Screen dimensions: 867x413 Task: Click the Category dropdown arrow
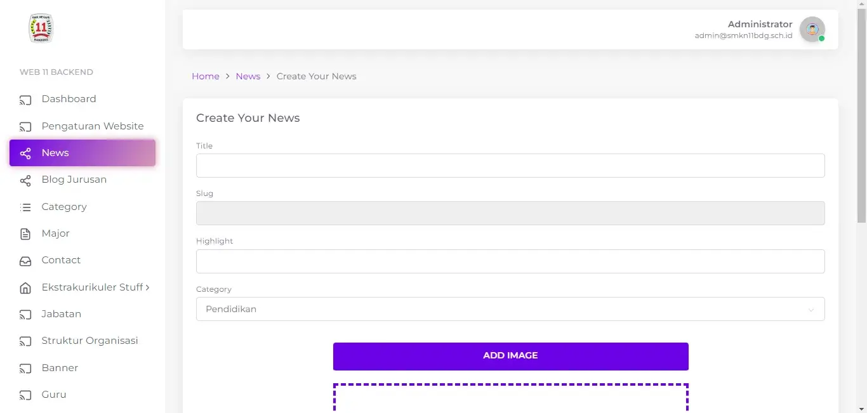pos(811,310)
